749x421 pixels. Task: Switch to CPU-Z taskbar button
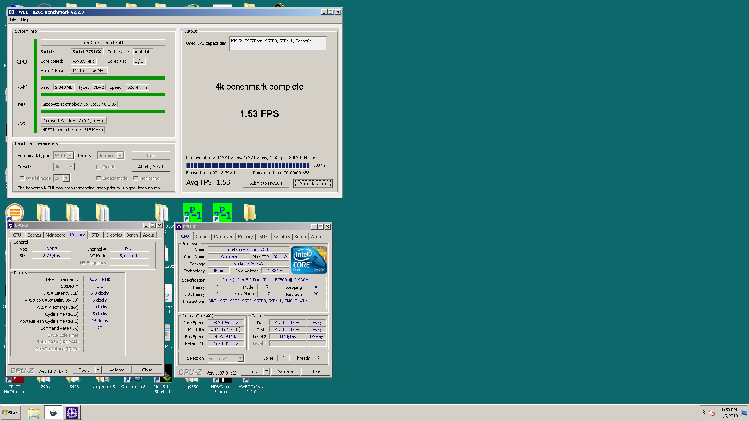click(x=72, y=413)
